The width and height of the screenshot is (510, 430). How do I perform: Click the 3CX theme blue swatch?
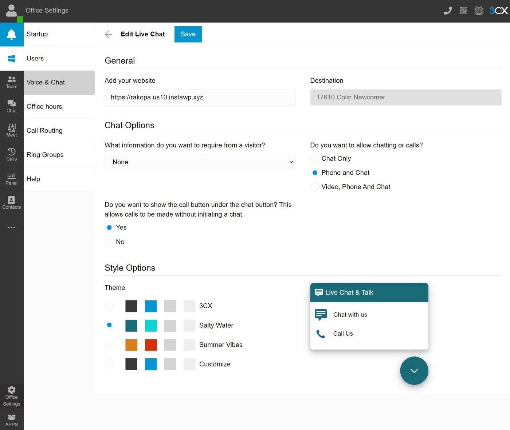coord(151,306)
